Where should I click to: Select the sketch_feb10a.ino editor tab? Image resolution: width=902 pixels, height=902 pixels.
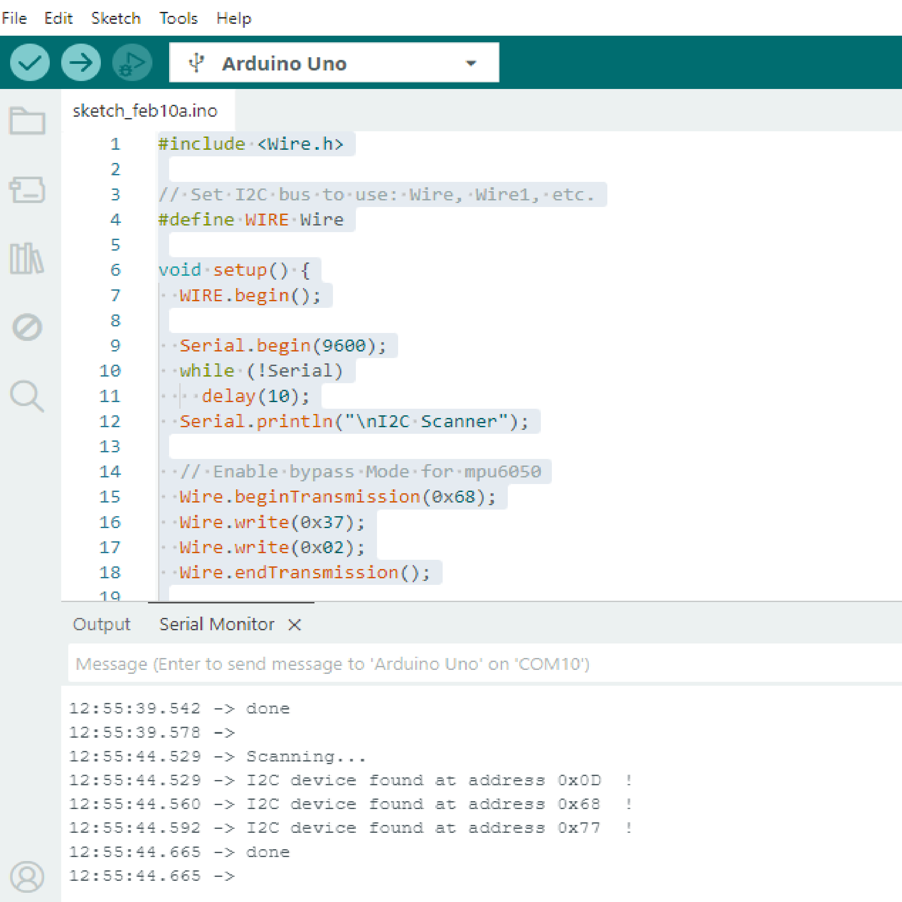point(145,111)
